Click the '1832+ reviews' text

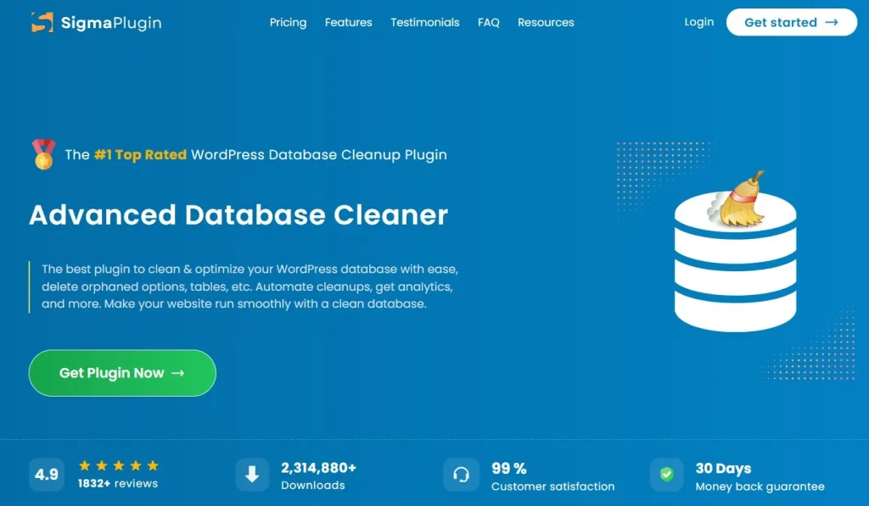[118, 483]
